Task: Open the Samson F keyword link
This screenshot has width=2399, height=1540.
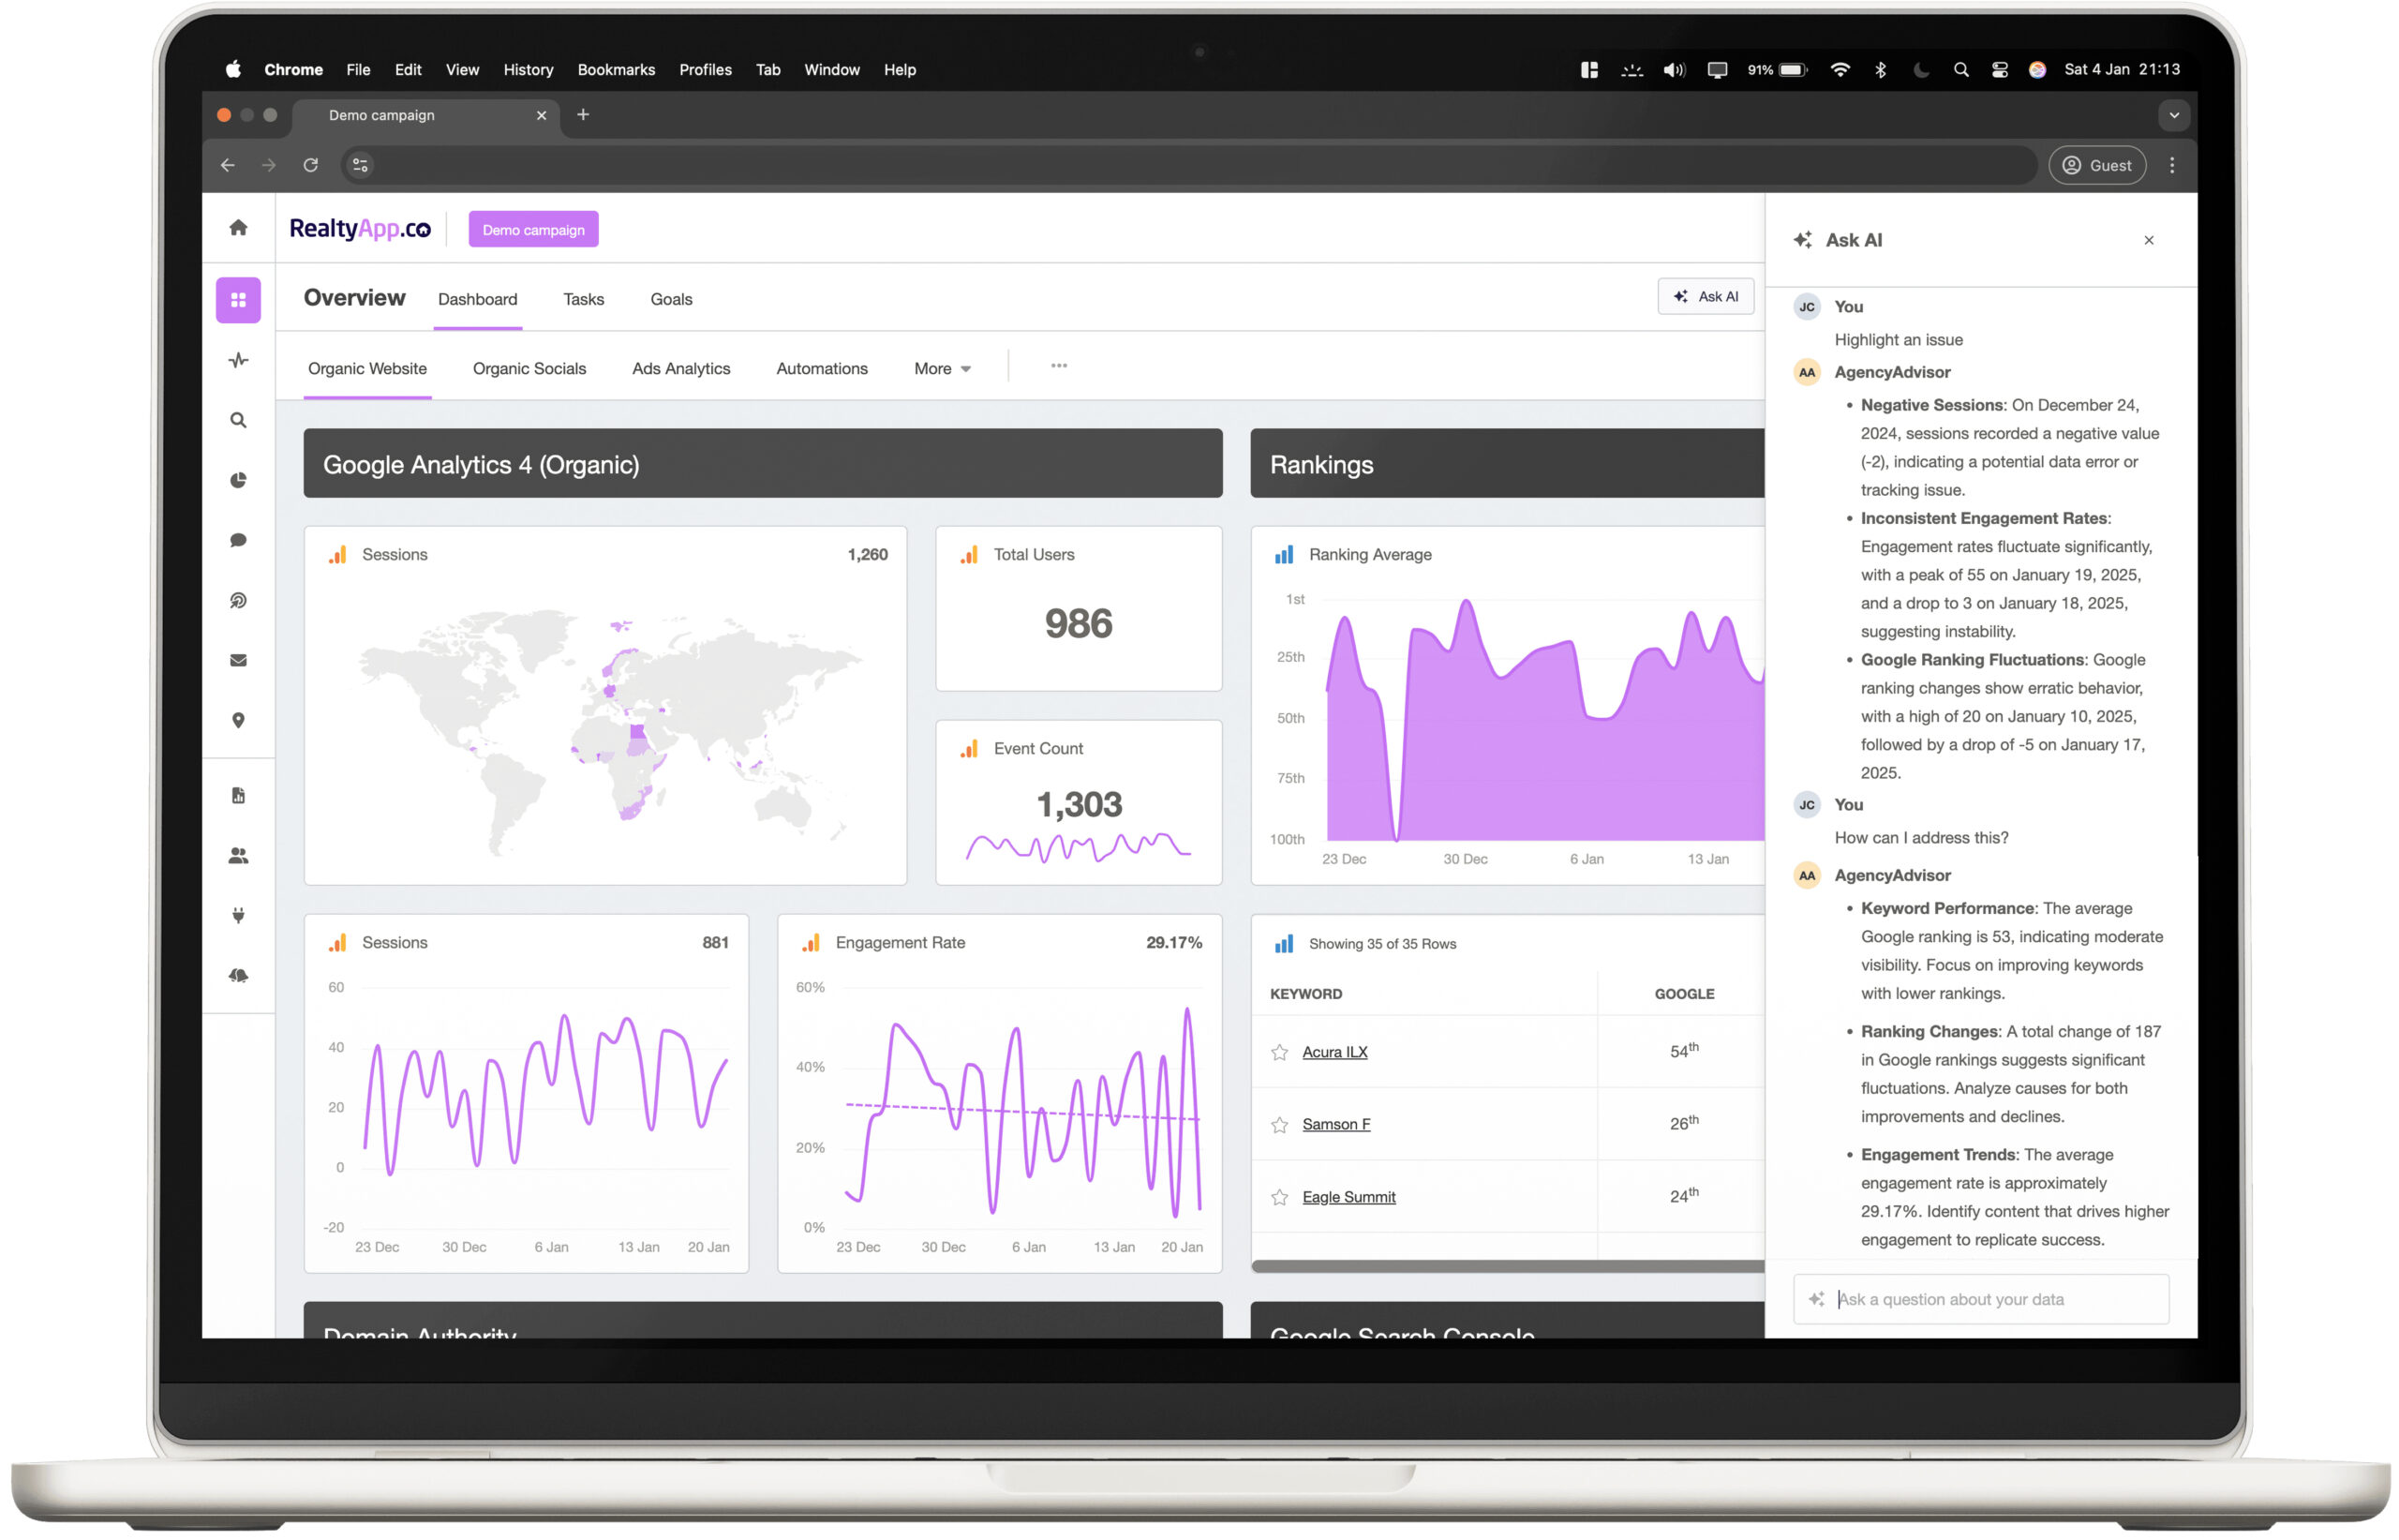Action: coord(1335,1125)
